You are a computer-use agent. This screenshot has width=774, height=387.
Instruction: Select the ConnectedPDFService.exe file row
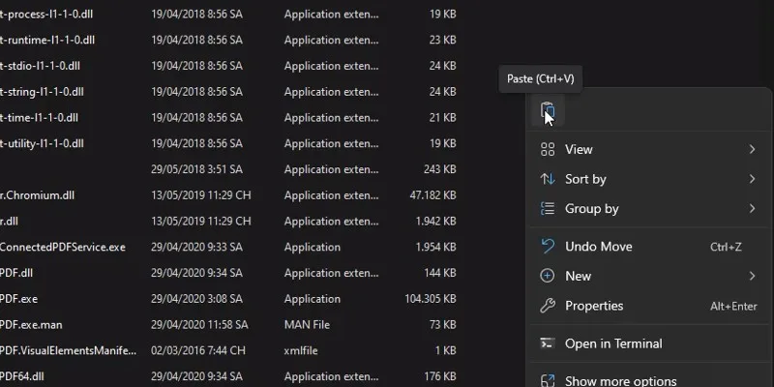pyautogui.click(x=63, y=247)
